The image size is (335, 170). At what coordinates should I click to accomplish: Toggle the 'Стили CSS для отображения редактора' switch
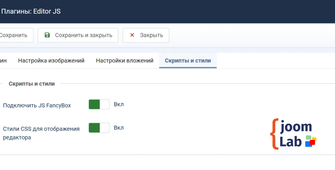click(99, 128)
